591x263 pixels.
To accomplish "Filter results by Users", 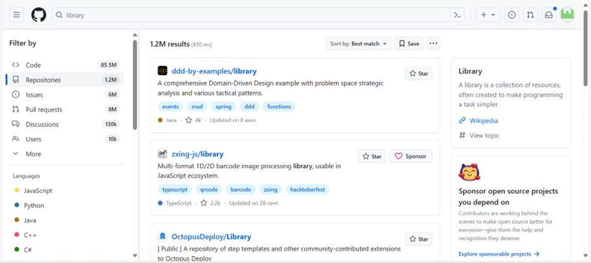I will click(x=66, y=139).
